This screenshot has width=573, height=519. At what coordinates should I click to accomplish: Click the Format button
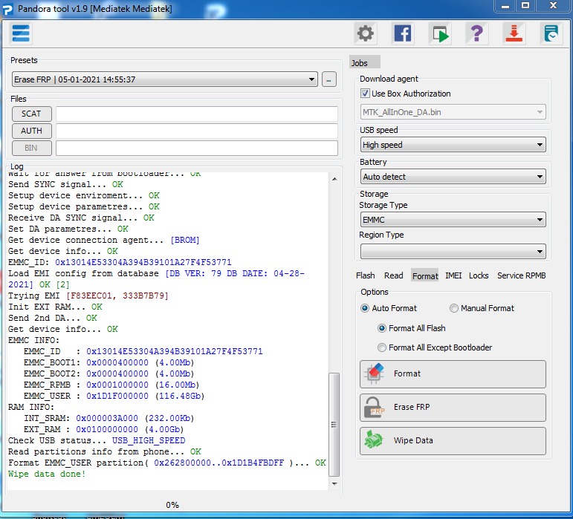point(453,373)
